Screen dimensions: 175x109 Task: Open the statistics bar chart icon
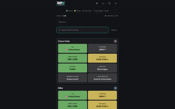point(103,3)
